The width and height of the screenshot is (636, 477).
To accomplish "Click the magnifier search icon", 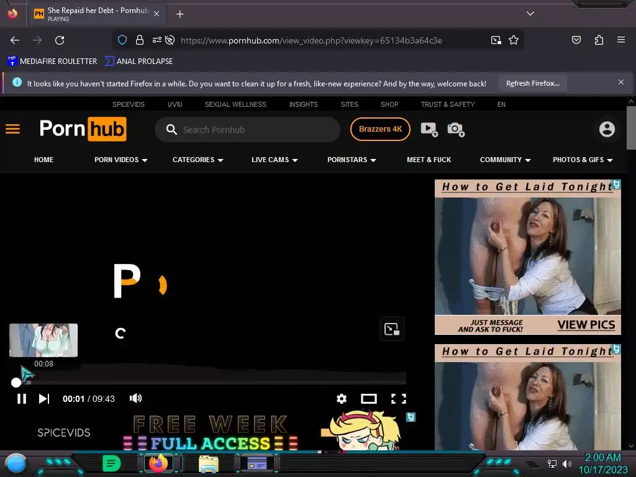I will [171, 129].
